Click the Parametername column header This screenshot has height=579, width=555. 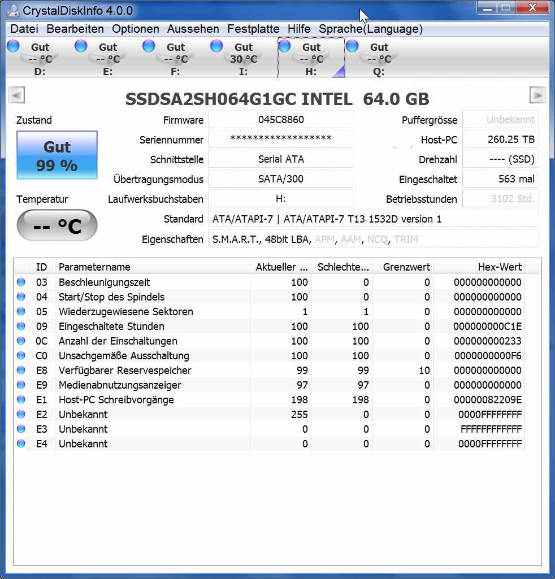tap(153, 267)
